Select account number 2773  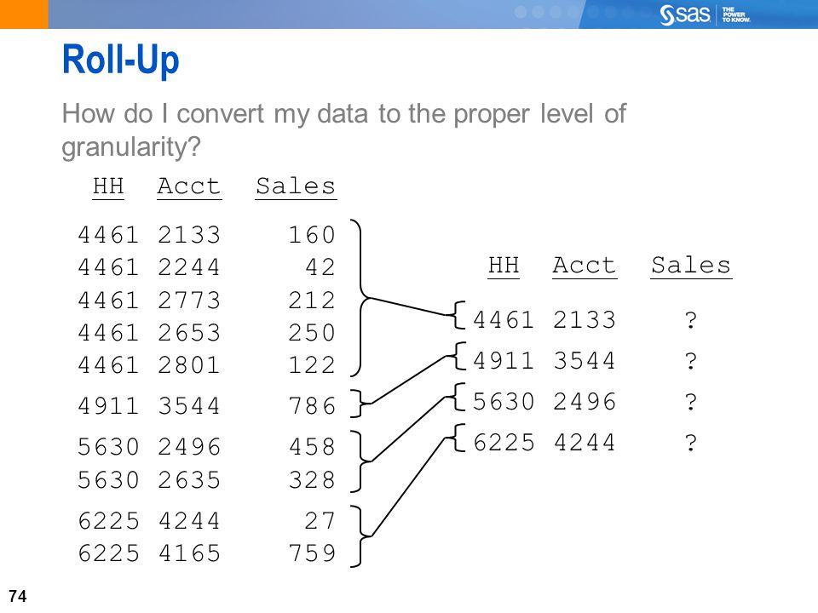(x=189, y=300)
